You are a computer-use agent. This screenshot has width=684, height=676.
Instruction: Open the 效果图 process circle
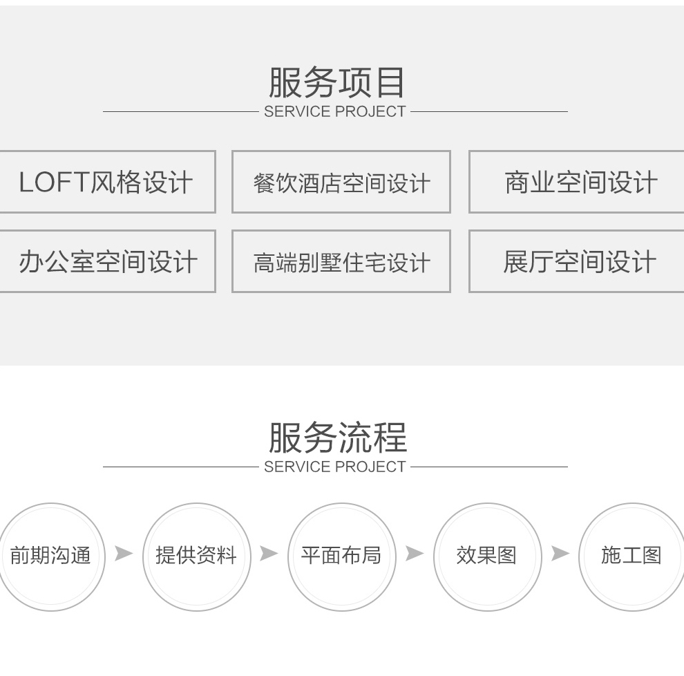(x=488, y=557)
